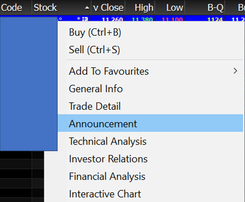Select Financial Analysis menu item

[x=107, y=177]
